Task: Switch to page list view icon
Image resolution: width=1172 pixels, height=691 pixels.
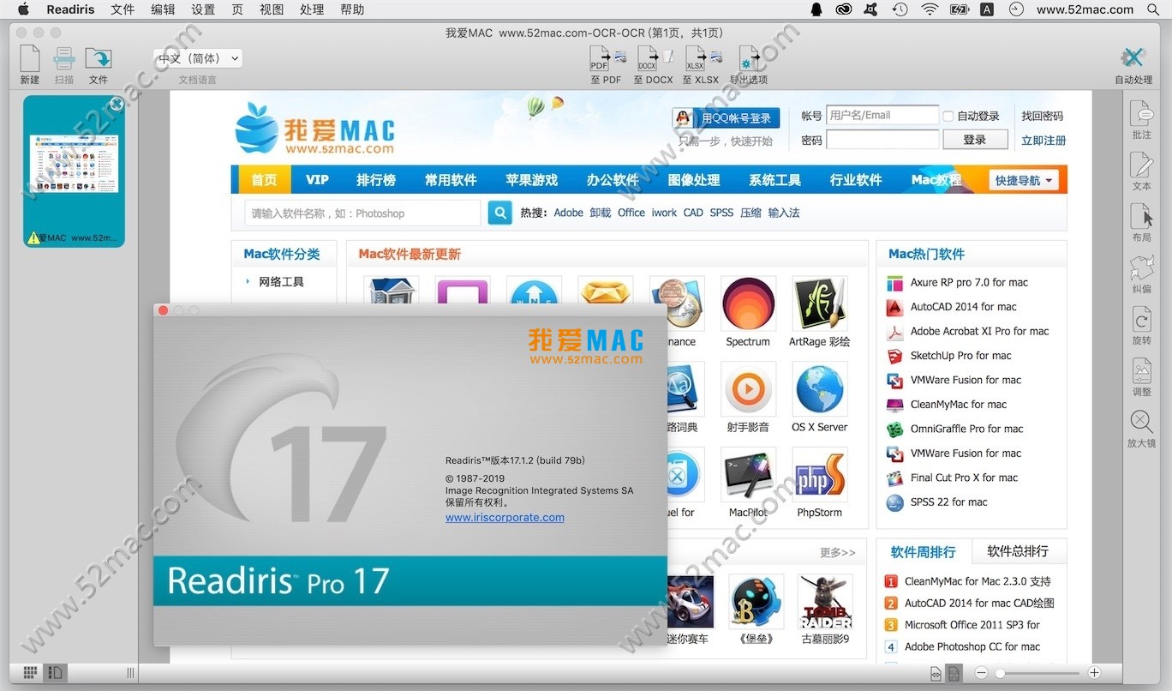Action: (55, 673)
